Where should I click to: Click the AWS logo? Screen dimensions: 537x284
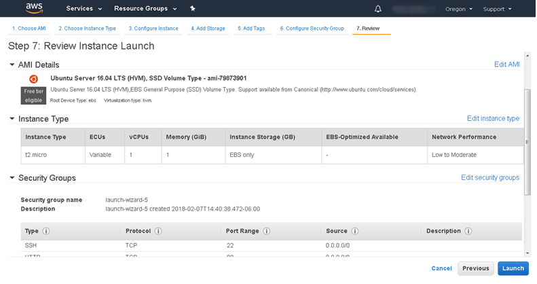click(34, 8)
